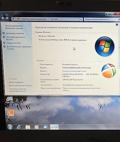This screenshot has height=142, width=120.
Task: Click 'Все элементы панели управления' breadcrumb
Action: tap(32, 19)
